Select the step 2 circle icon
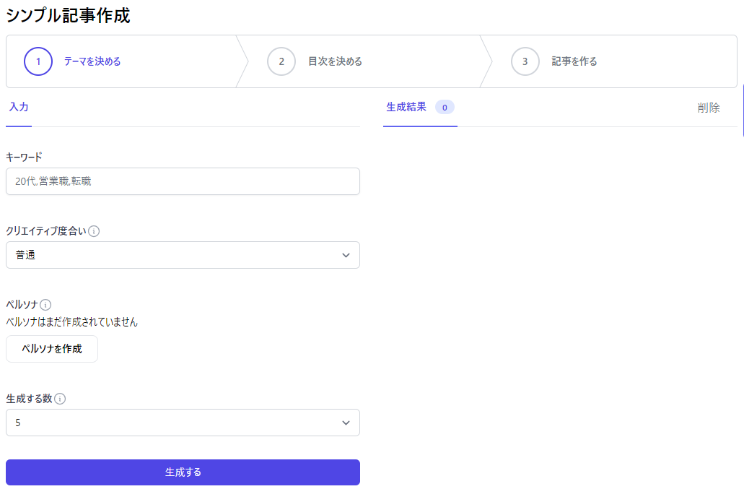This screenshot has height=502, width=744. pyautogui.click(x=281, y=61)
